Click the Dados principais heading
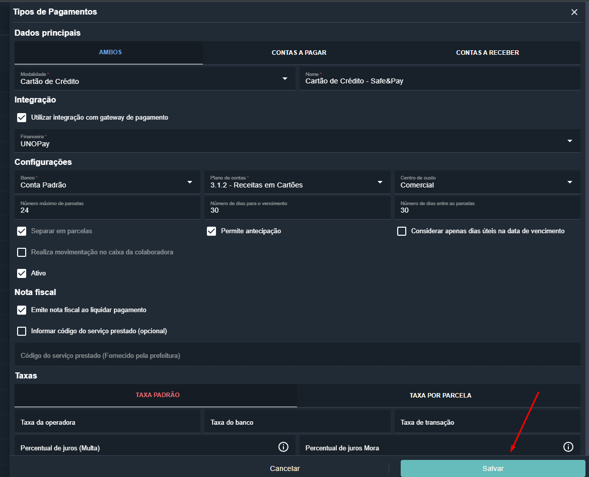589x477 pixels. (x=47, y=33)
